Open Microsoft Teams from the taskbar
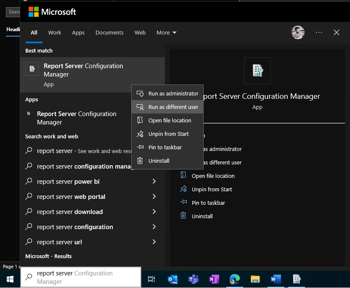 pyautogui.click(x=194, y=279)
